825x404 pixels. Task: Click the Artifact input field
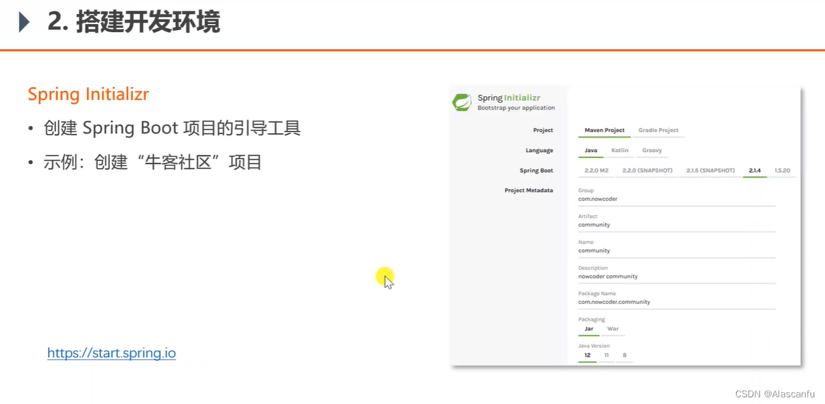tap(676, 225)
